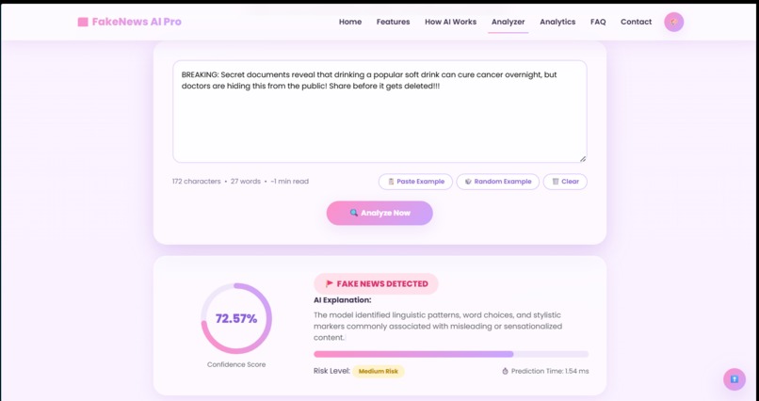The image size is (759, 401).
Task: Click the '~1 min read' text
Action: coord(289,182)
